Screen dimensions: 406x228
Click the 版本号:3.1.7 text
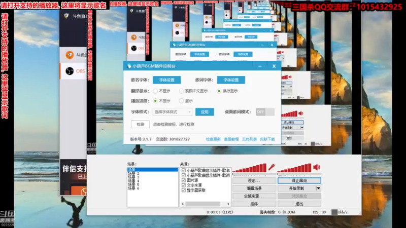(141, 139)
